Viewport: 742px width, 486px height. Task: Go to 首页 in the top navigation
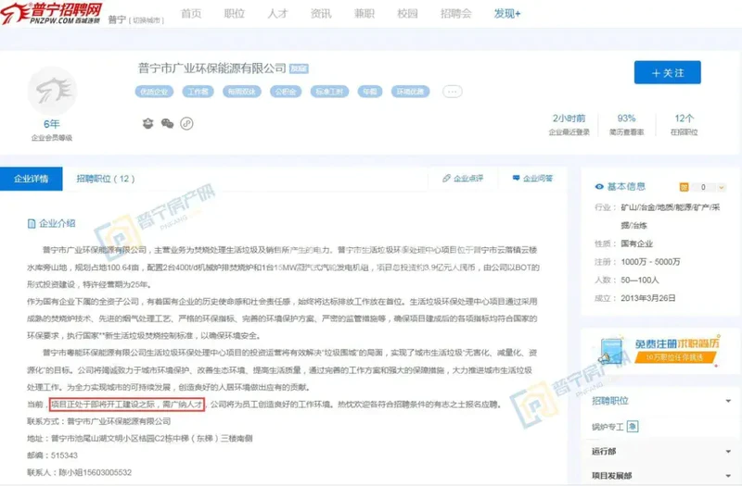click(x=190, y=14)
